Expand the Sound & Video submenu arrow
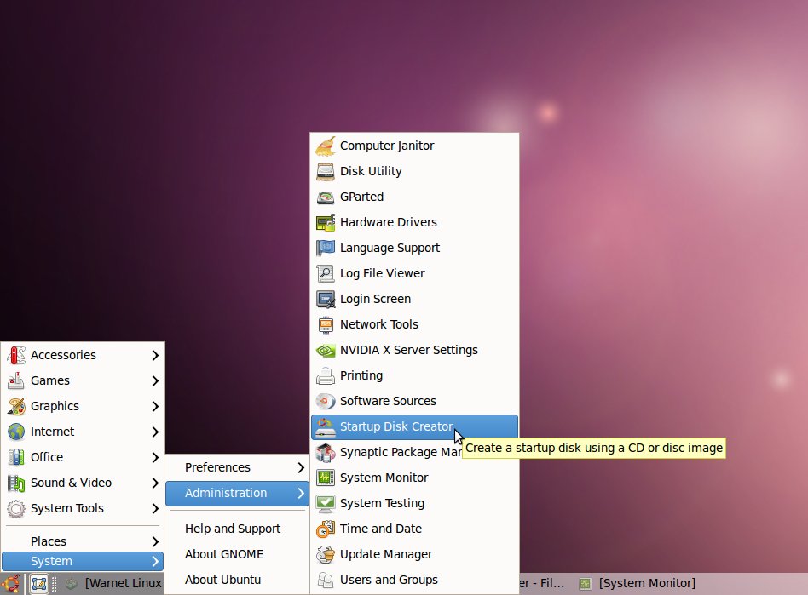Viewport: 808px width, 595px height. 155,483
